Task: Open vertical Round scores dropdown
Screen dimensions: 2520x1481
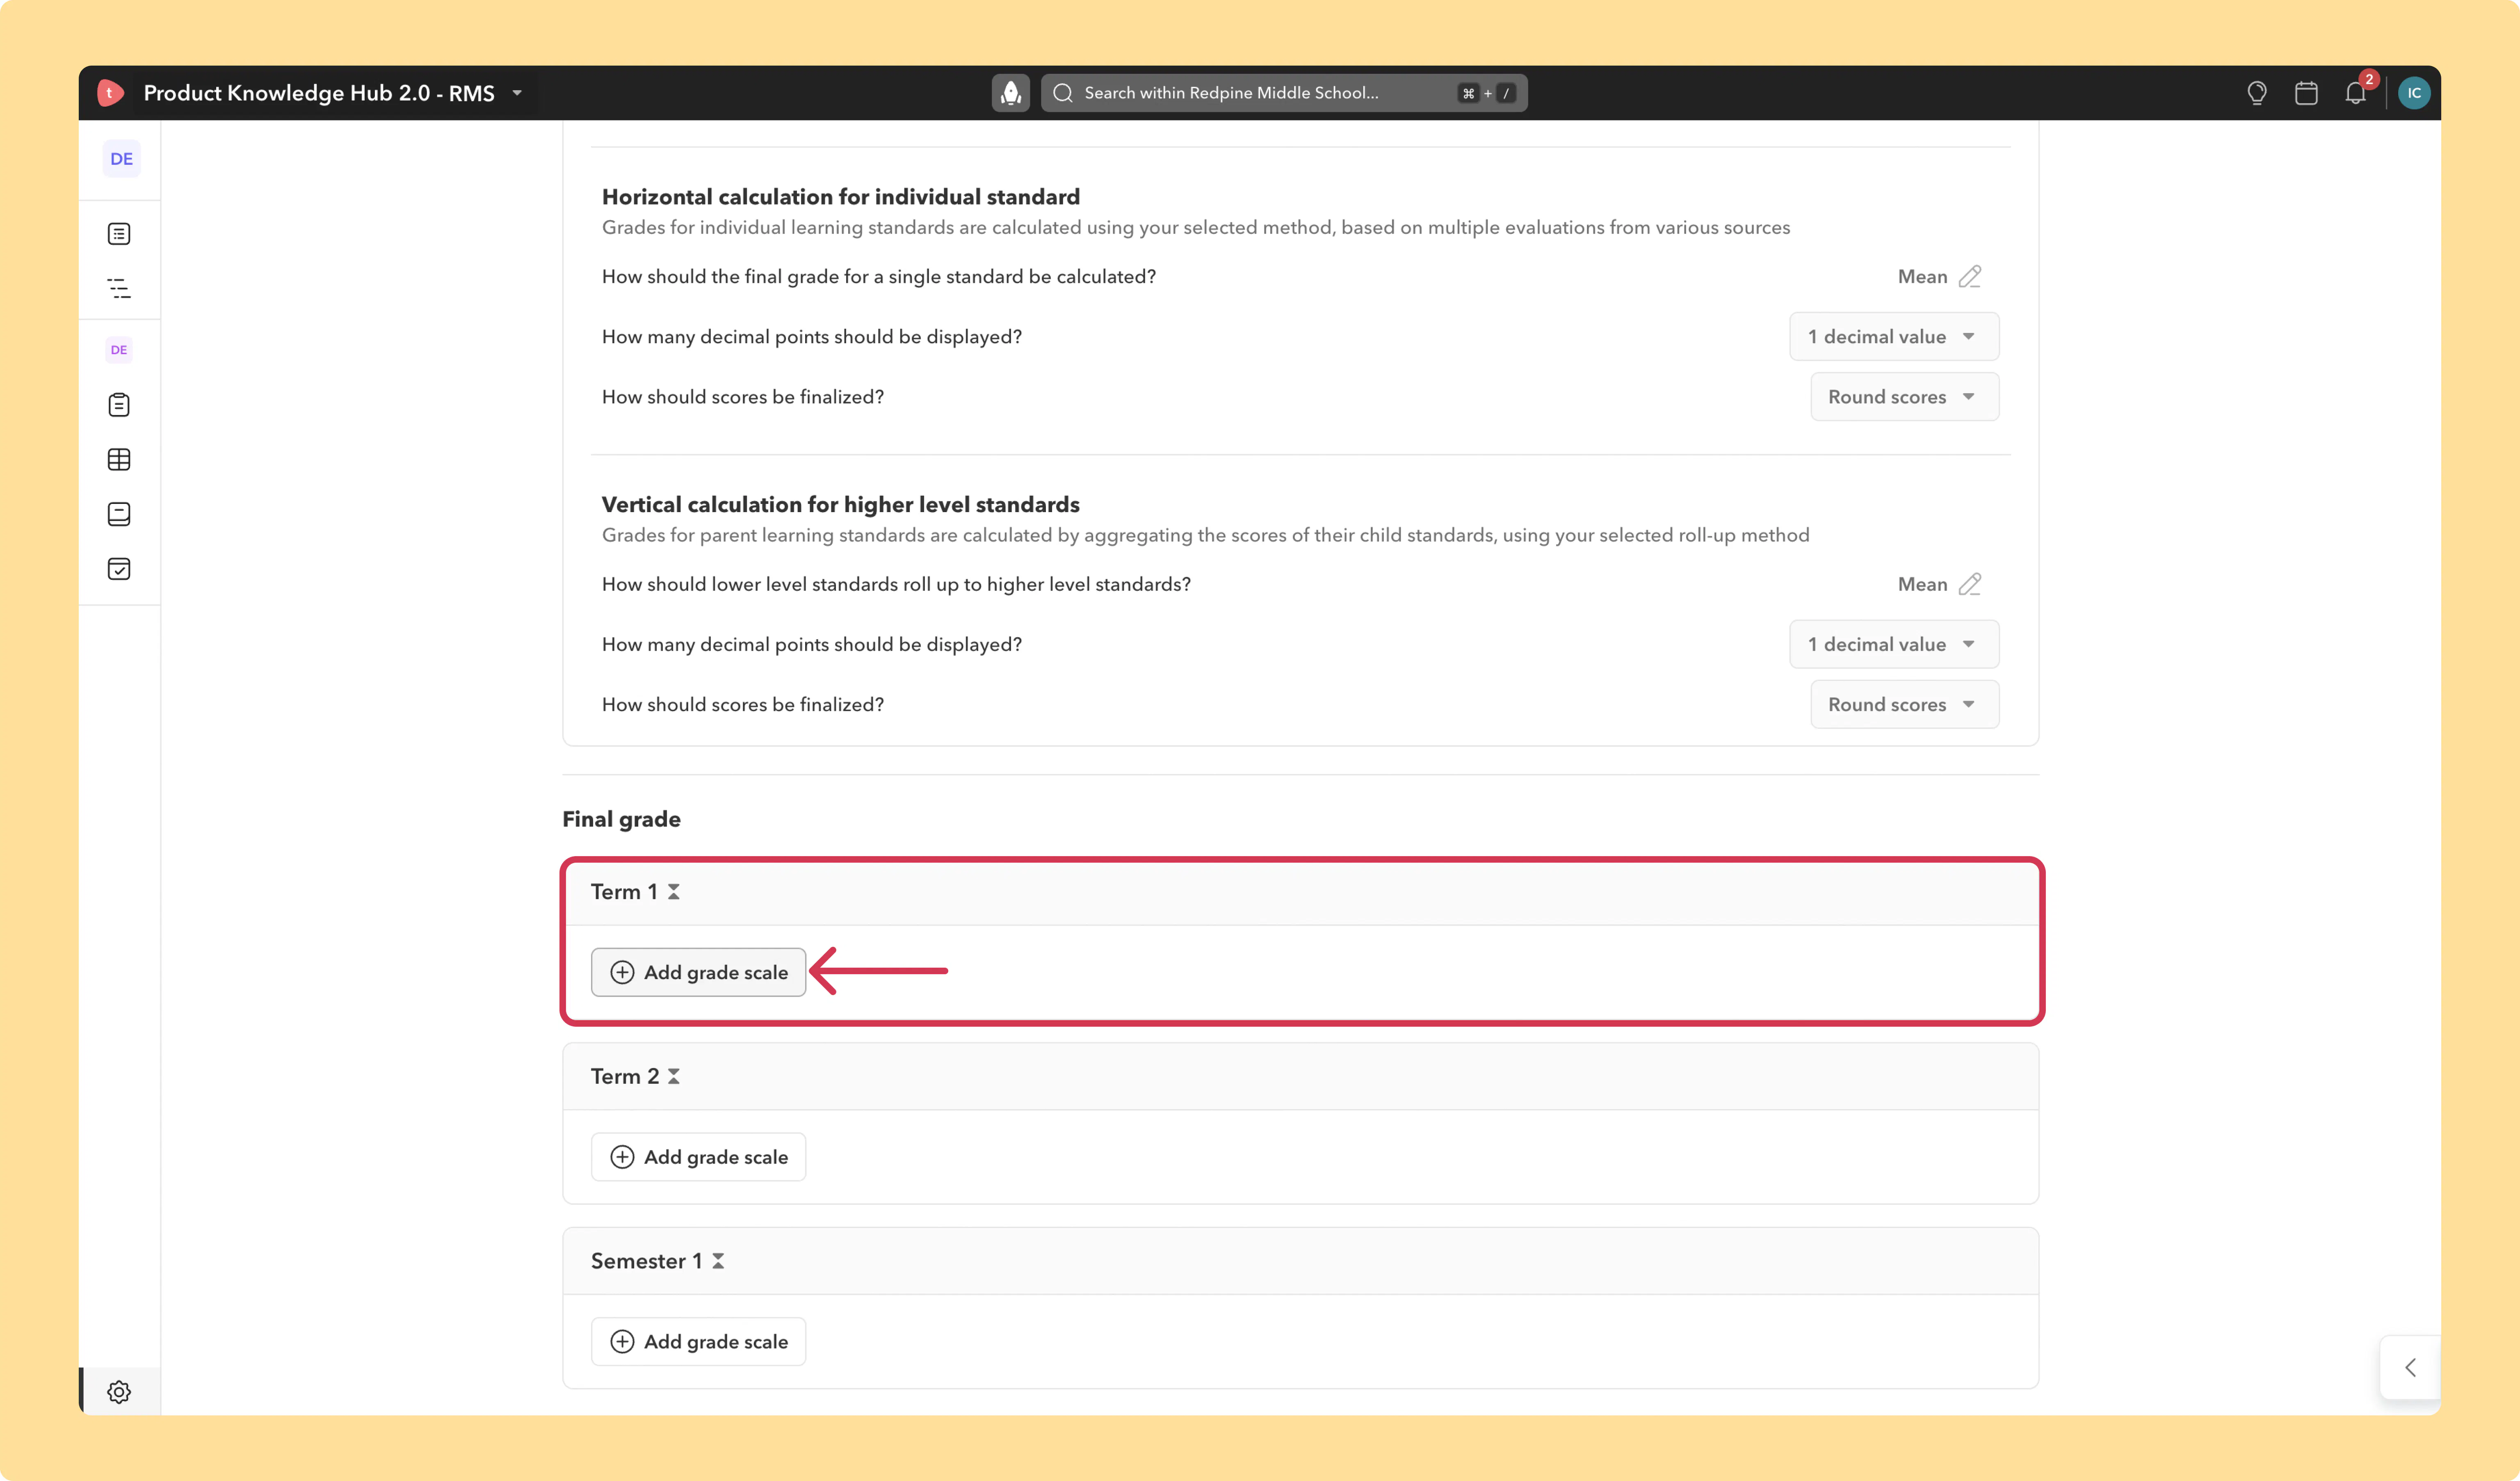Action: tap(1905, 705)
